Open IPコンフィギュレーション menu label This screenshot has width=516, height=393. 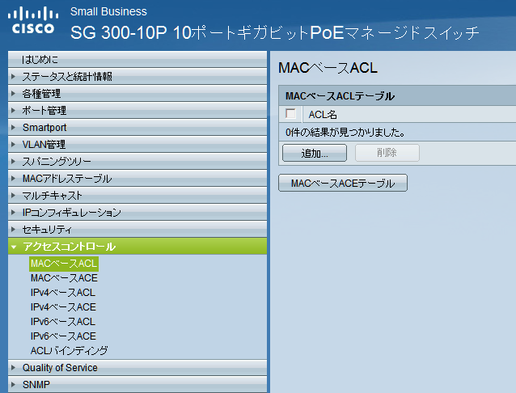click(72, 213)
